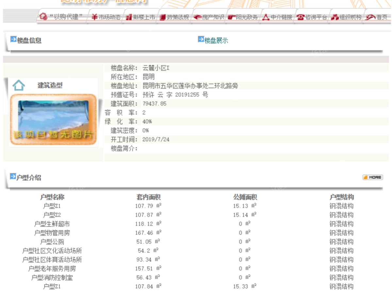
Task: Click the arrow icon beside 楼盘展示
Action: [x=201, y=39]
